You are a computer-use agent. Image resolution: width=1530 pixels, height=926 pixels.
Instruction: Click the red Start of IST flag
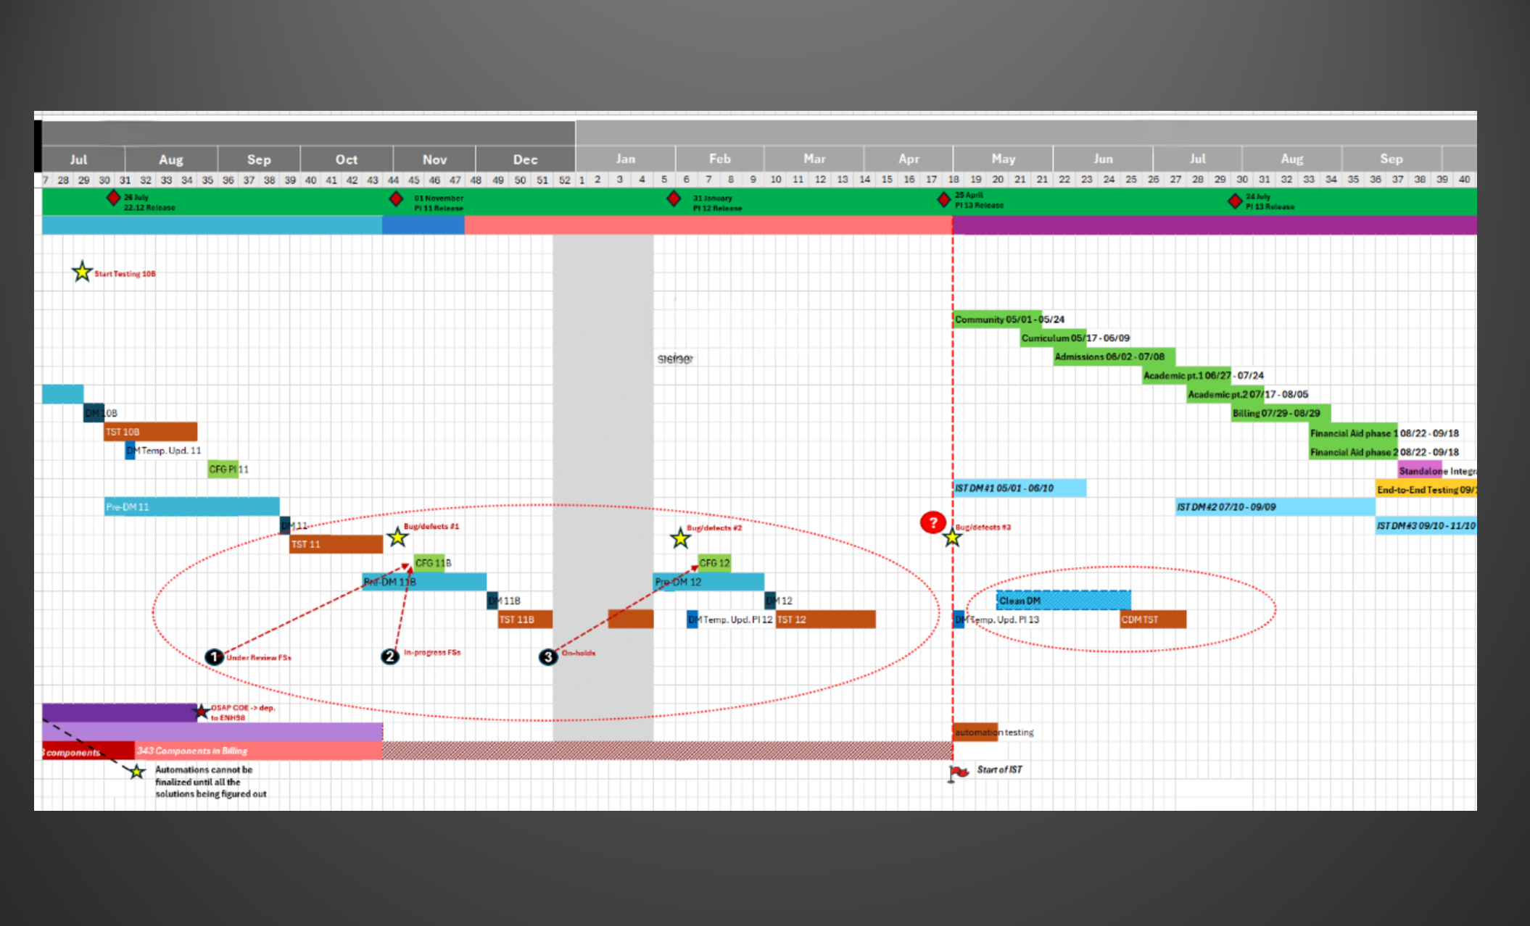tap(959, 772)
